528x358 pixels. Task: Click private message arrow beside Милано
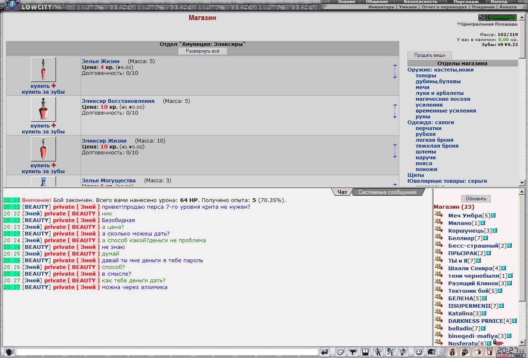(x=439, y=222)
